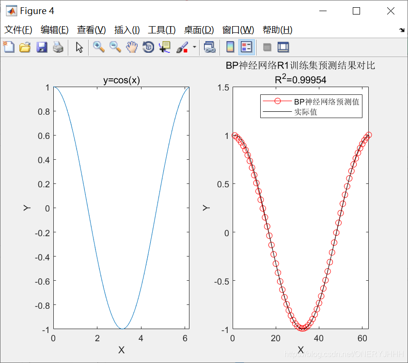The image size is (408, 363).
Task: Select the Rotate 3D tool
Action: tap(148, 47)
